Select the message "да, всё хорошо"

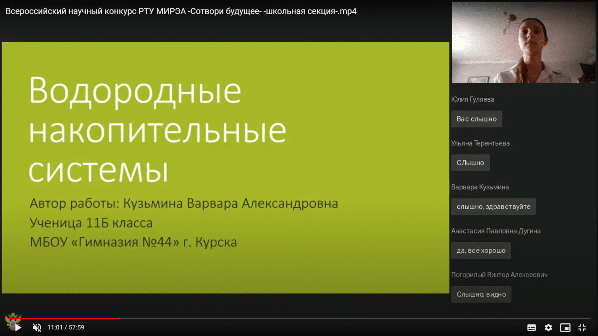pos(481,251)
